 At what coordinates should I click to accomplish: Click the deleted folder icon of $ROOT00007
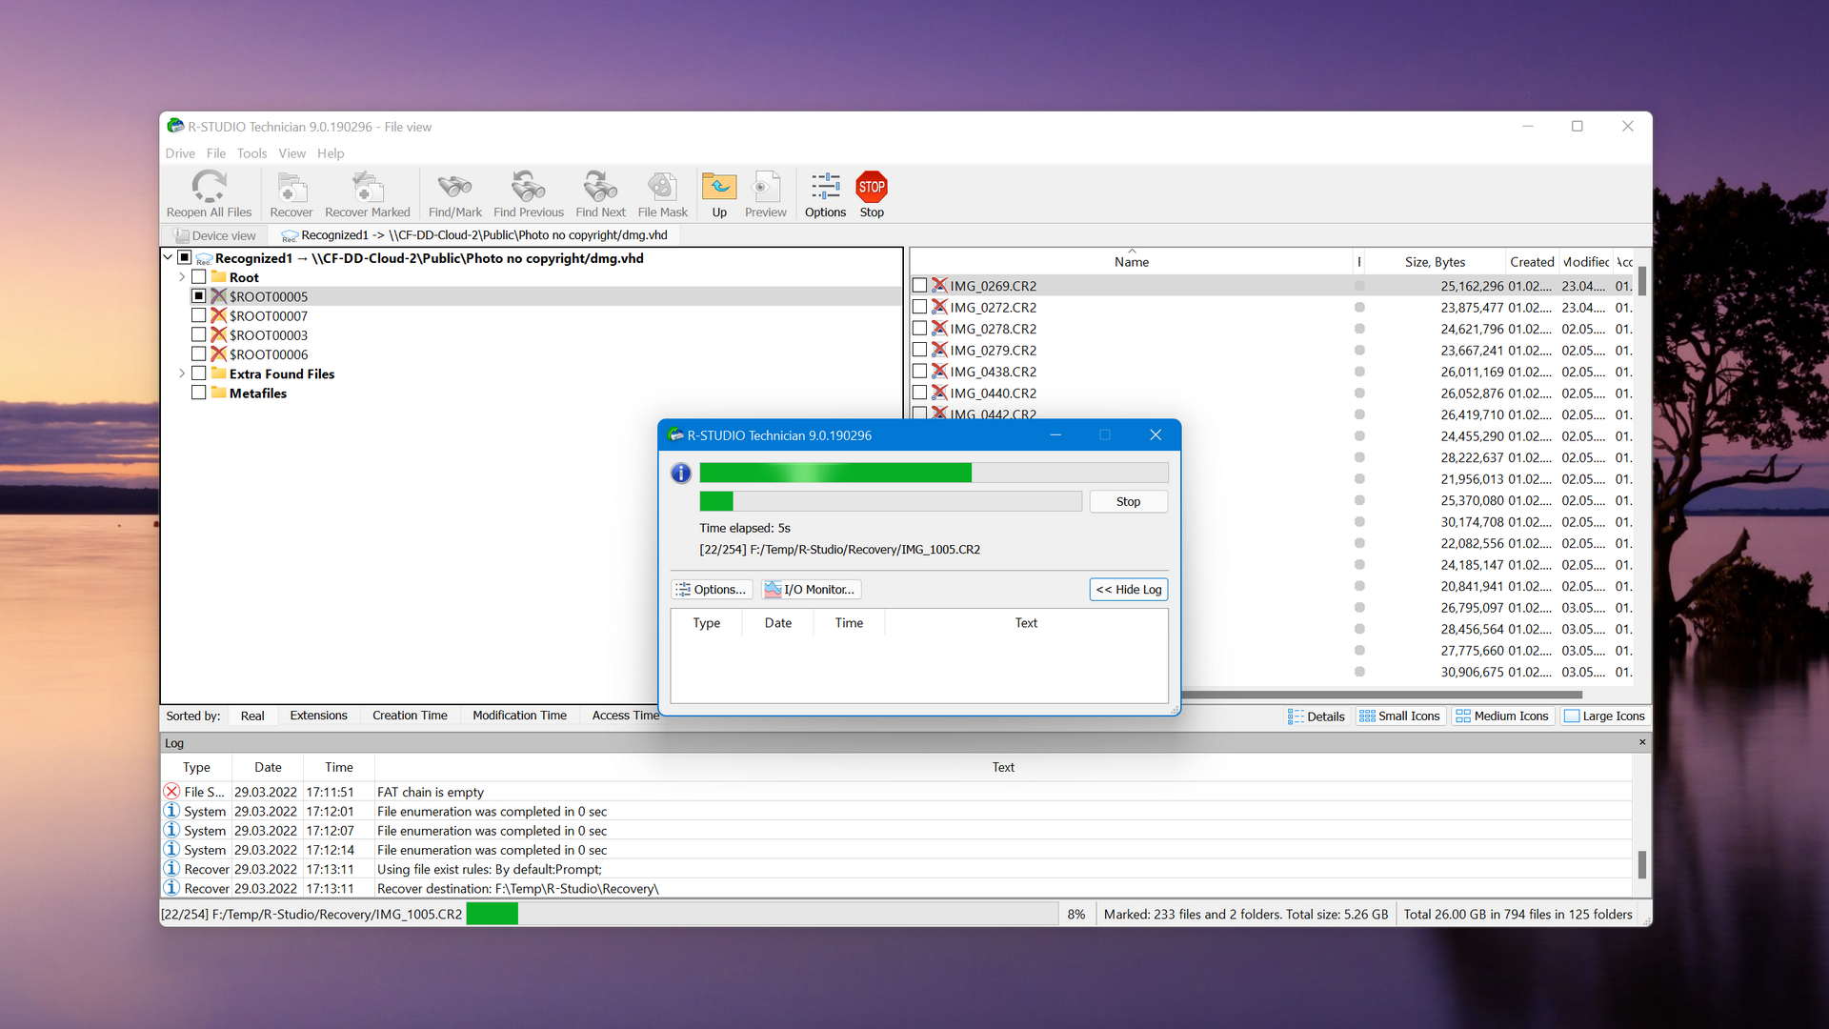218,315
